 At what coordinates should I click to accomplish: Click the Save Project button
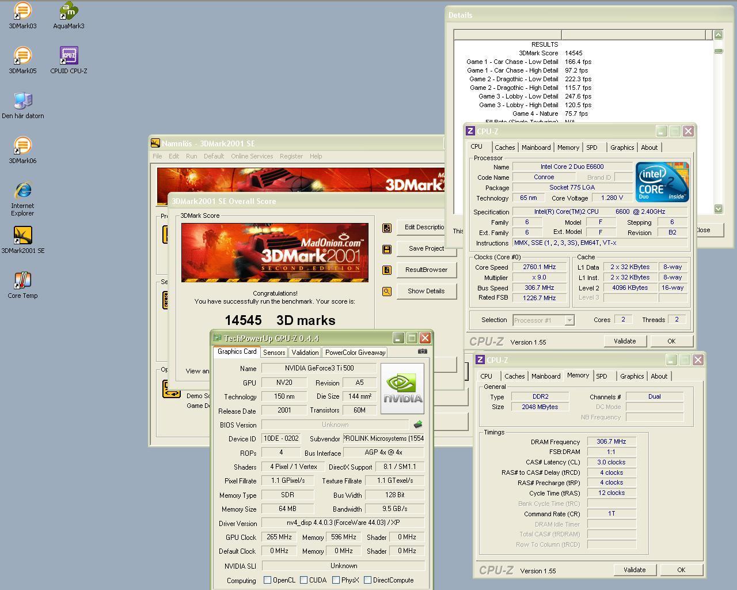(426, 248)
